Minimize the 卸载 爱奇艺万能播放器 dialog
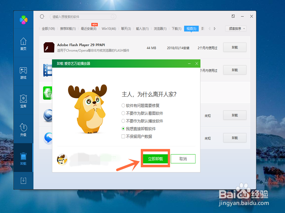 pos(190,64)
